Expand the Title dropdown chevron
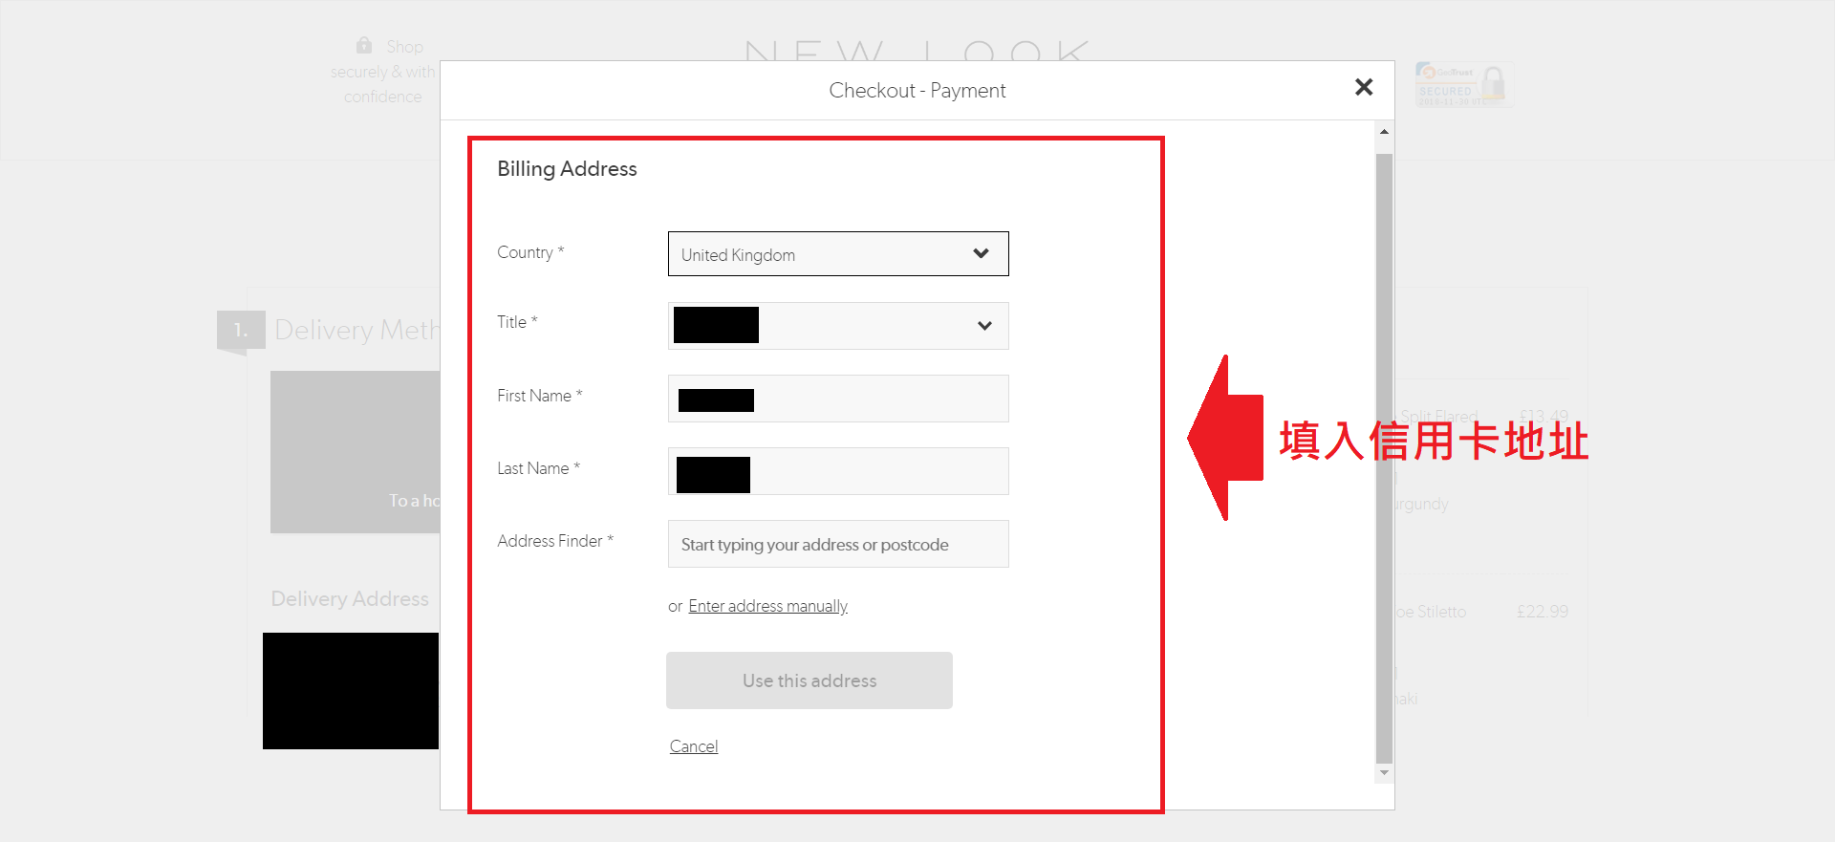Viewport: 1835px width, 842px height. [984, 326]
